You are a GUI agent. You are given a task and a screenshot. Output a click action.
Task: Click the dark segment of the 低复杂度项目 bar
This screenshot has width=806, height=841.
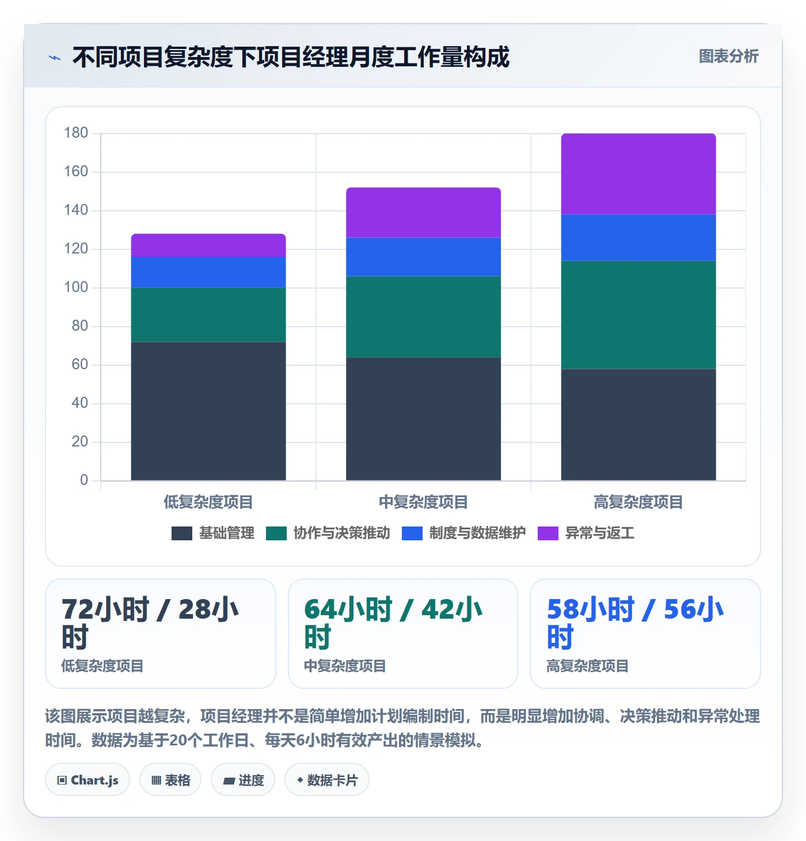tap(208, 411)
